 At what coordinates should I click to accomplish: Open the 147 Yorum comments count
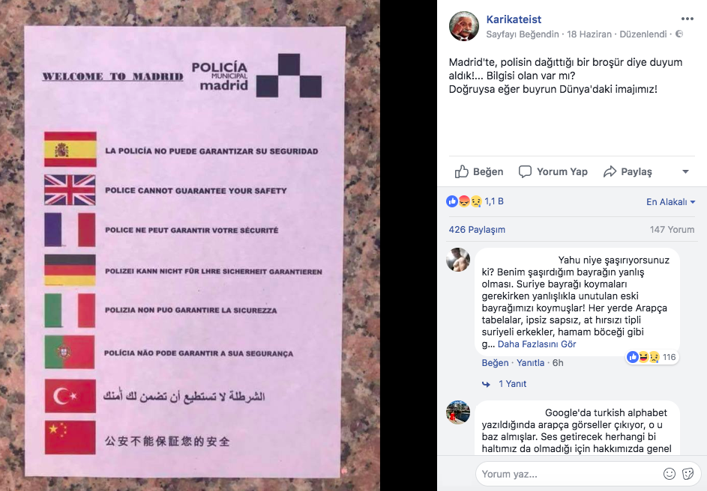pos(672,230)
